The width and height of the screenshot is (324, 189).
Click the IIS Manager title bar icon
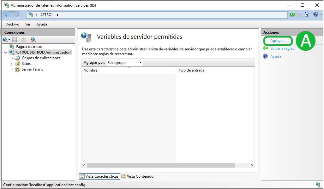(7, 5)
